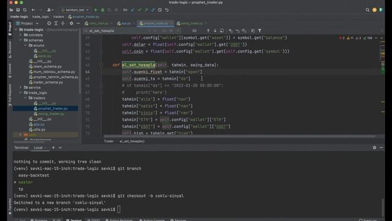Open Commit side tool window tab
392x221 pixels.
10,71
